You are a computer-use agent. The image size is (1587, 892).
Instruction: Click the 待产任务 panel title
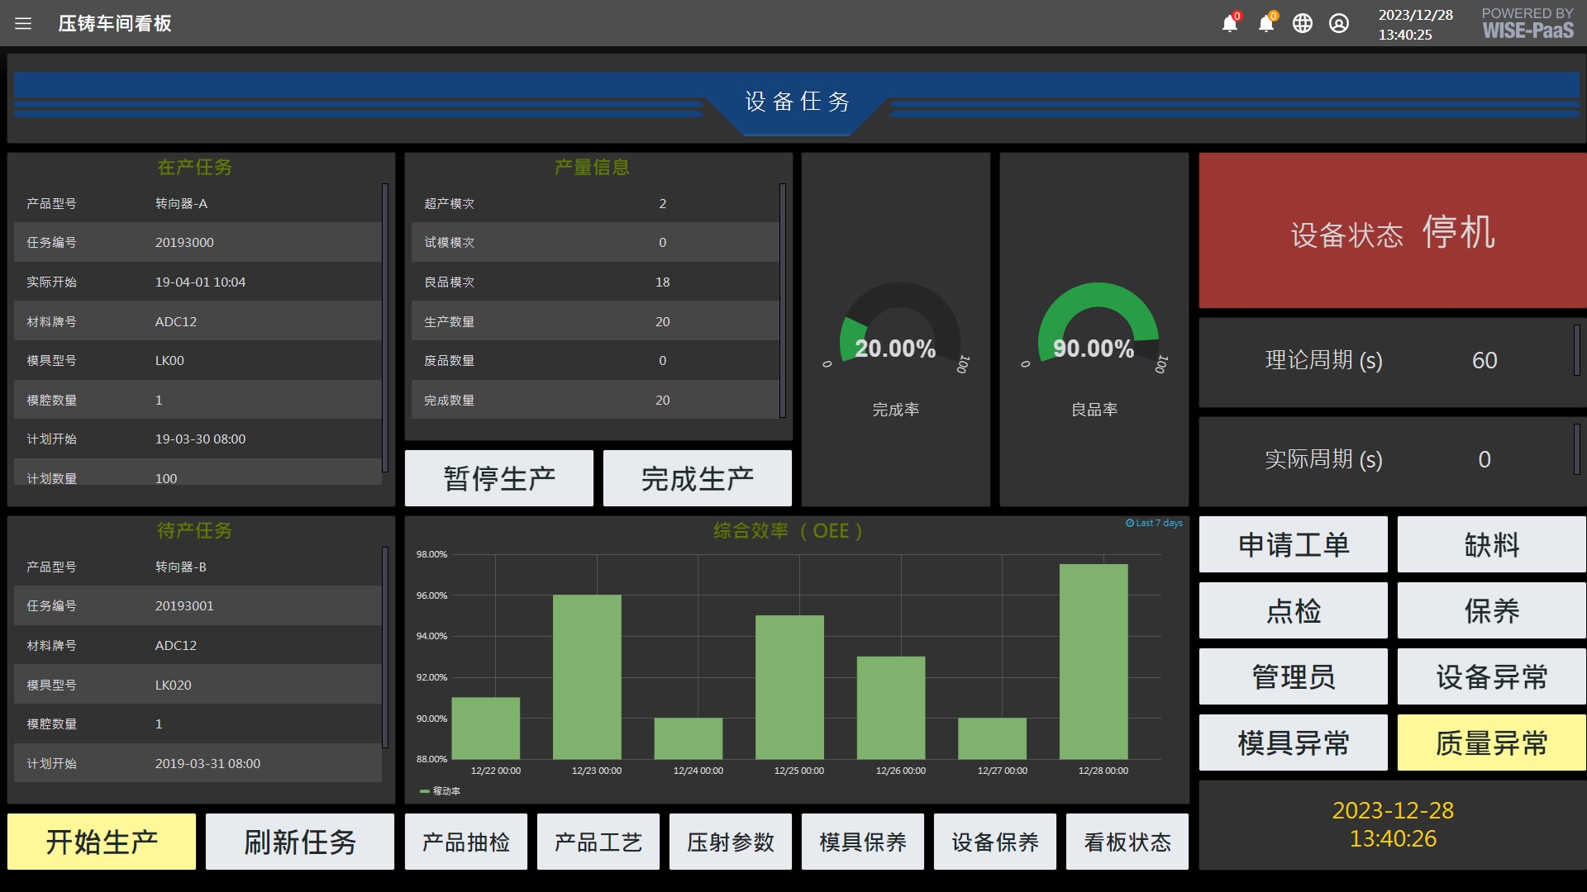point(194,530)
